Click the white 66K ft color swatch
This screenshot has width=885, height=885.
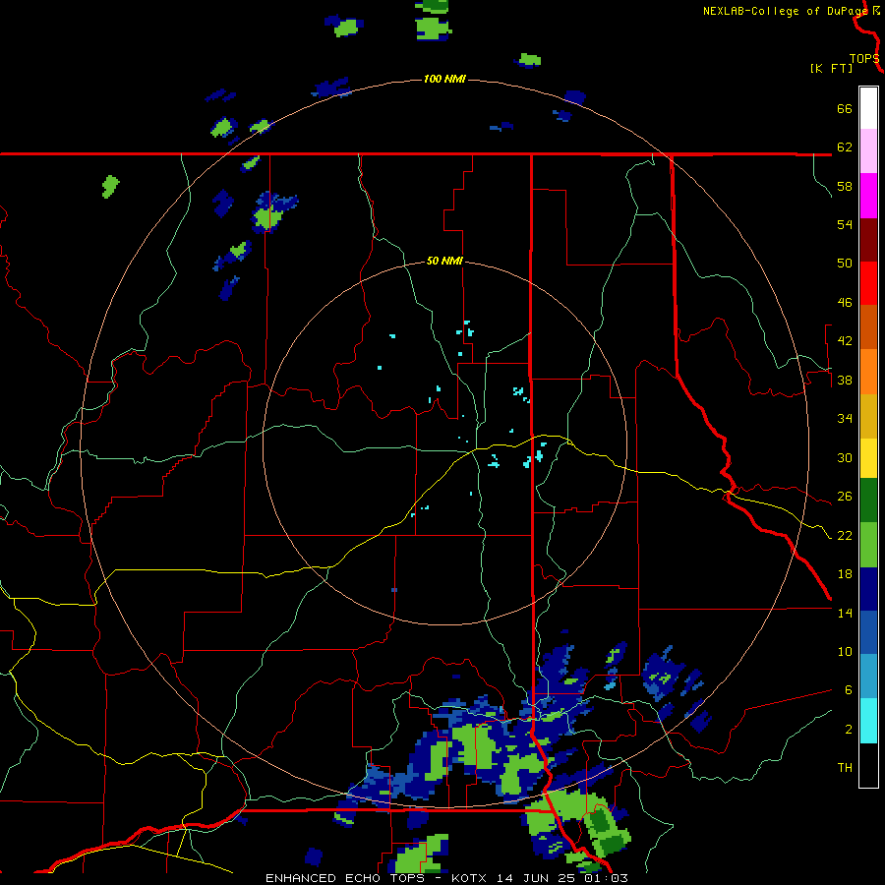868,108
